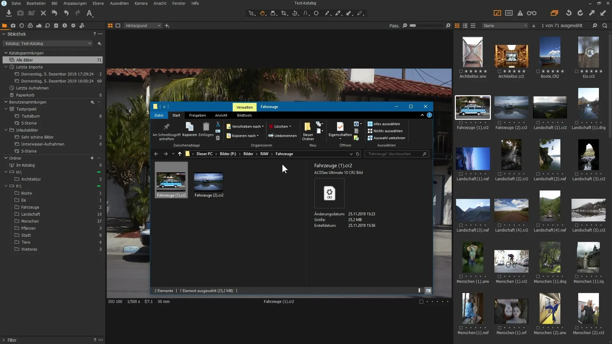
Task: Click Eigenschaften button in Explorer ribbon
Action: click(340, 131)
